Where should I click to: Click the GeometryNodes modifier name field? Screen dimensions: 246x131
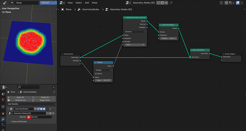point(24,109)
